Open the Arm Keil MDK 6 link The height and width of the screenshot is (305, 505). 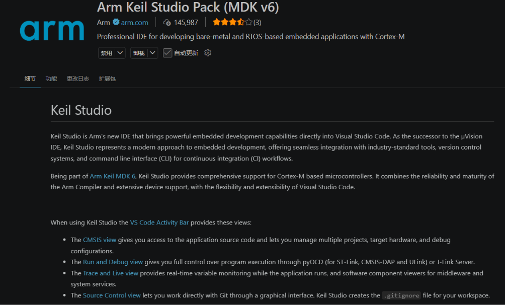pos(112,176)
